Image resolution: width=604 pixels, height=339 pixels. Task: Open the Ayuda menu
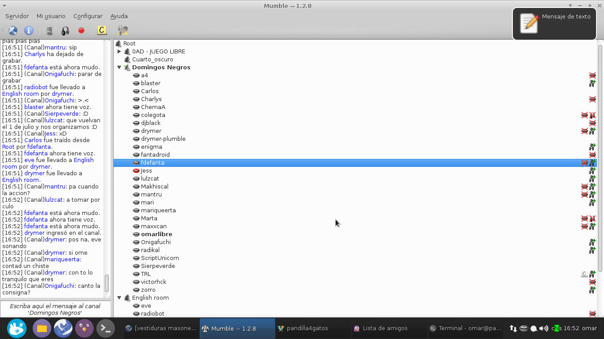119,16
